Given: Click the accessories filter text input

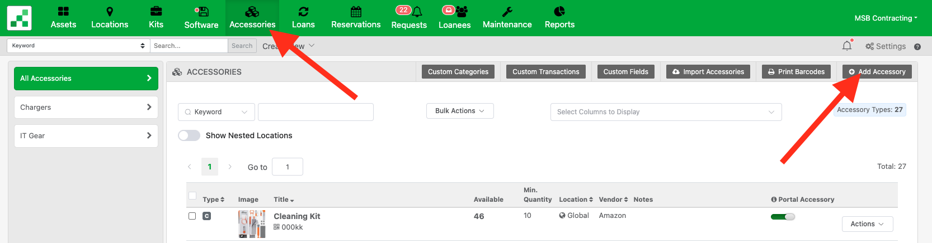Looking at the screenshot, I should (316, 112).
